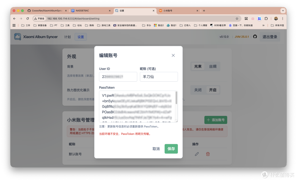The width and height of the screenshot is (297, 181).
Task: Click the User ID input field
Action: [x=118, y=77]
